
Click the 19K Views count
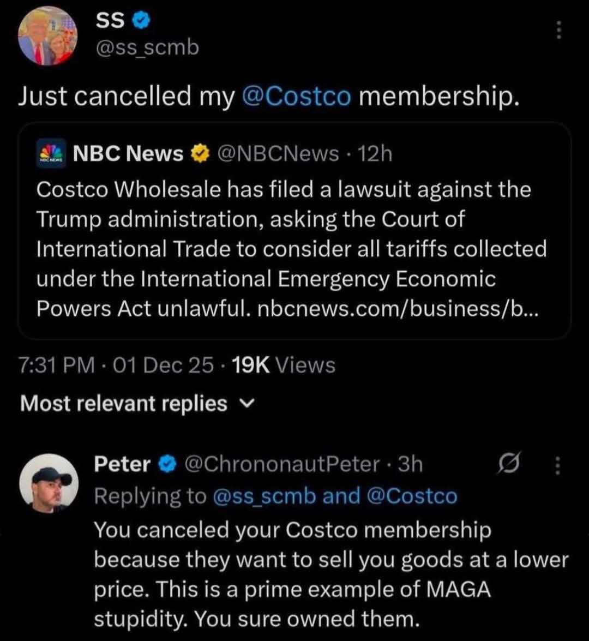[x=284, y=365]
